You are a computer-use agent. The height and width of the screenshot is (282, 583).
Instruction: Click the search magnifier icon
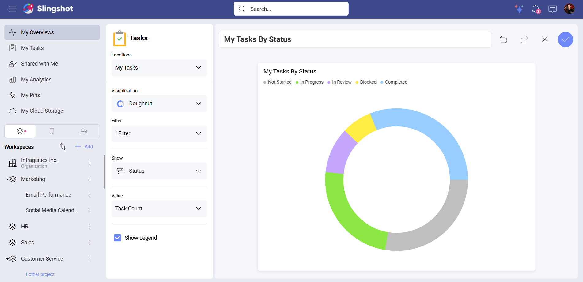242,9
